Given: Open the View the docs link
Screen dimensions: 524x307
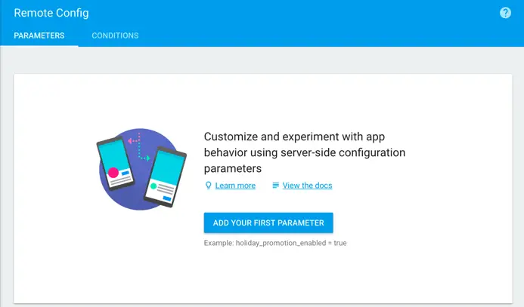Looking at the screenshot, I should pyautogui.click(x=307, y=186).
